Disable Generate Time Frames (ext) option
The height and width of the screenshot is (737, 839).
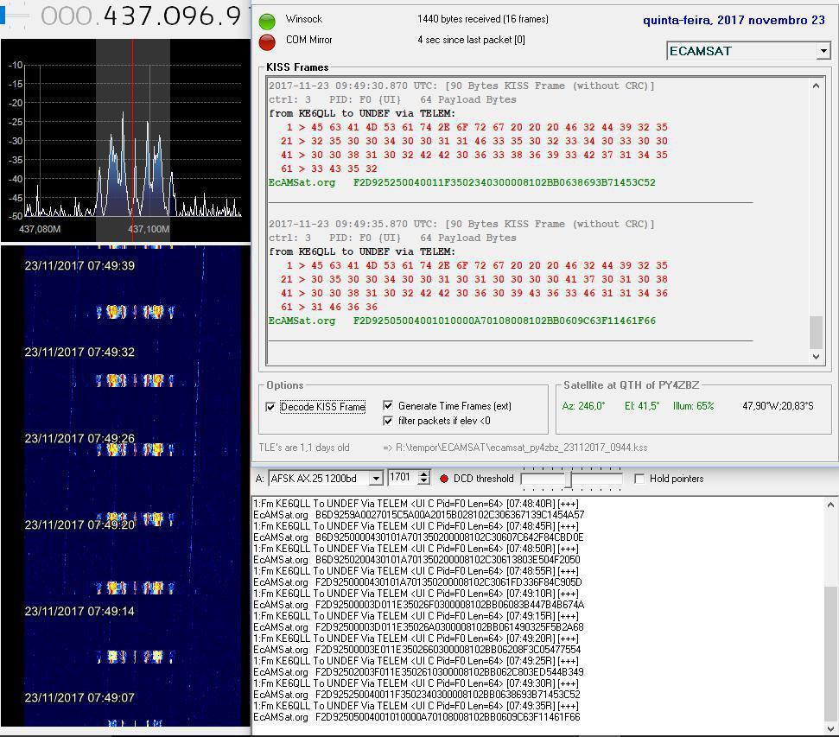tap(389, 406)
